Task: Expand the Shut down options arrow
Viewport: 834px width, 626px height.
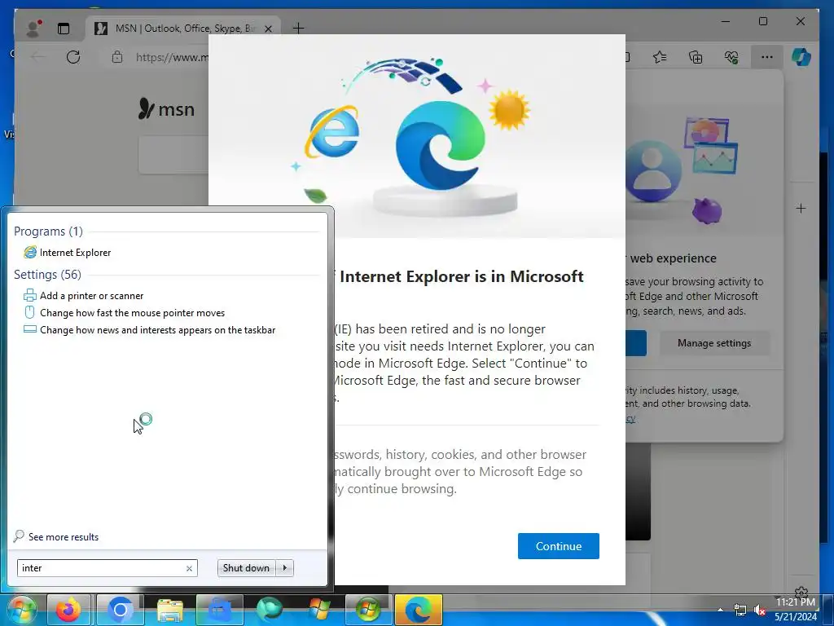Action: pyautogui.click(x=284, y=568)
